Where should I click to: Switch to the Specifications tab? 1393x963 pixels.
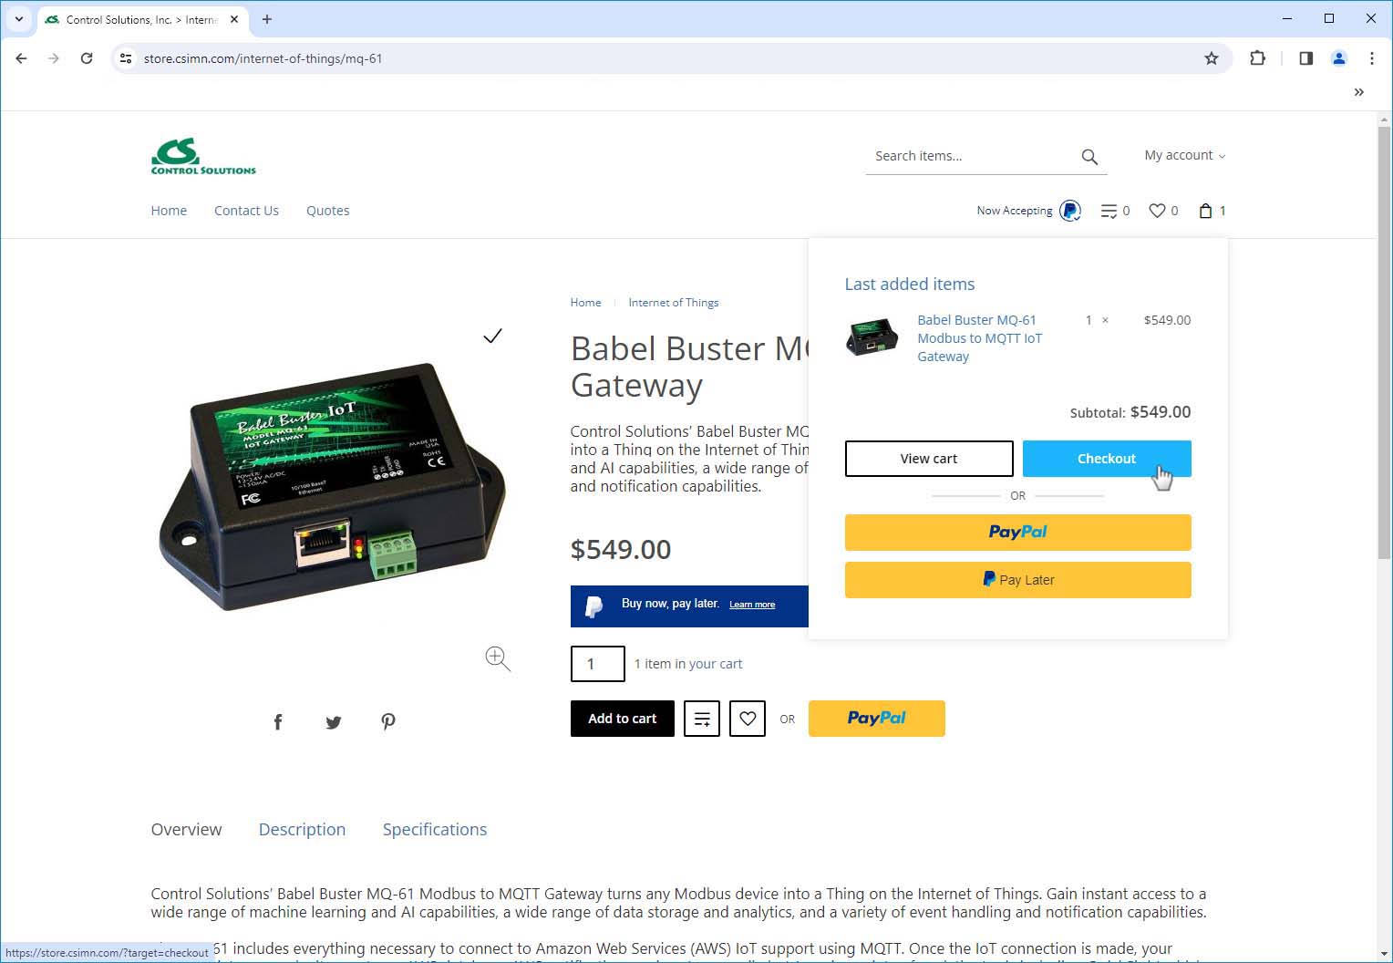[x=434, y=829]
